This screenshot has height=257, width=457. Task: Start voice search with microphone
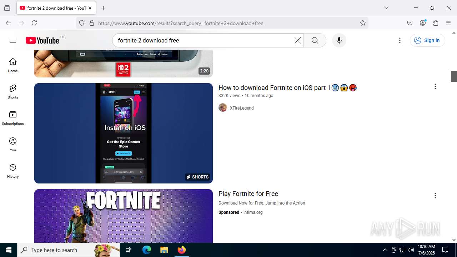point(339,40)
